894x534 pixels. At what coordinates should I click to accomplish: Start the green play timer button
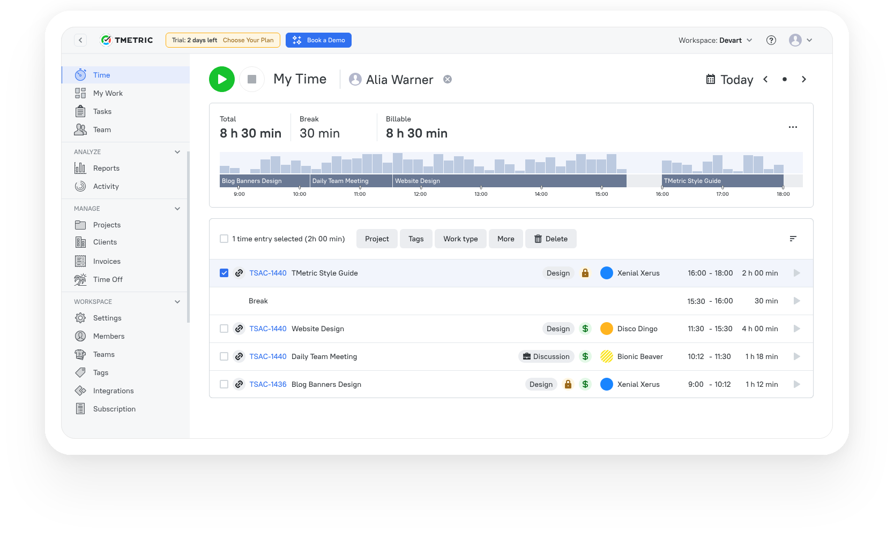click(x=222, y=79)
